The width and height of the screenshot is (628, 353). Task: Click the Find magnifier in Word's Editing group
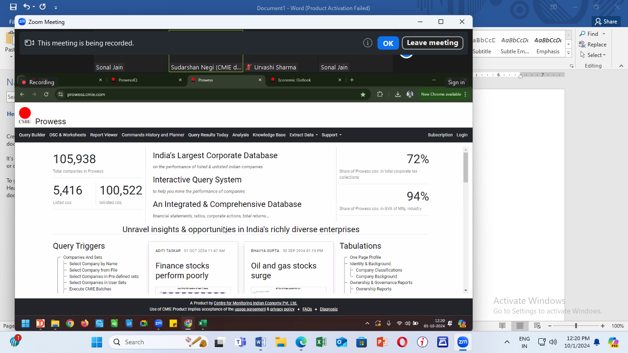582,34
